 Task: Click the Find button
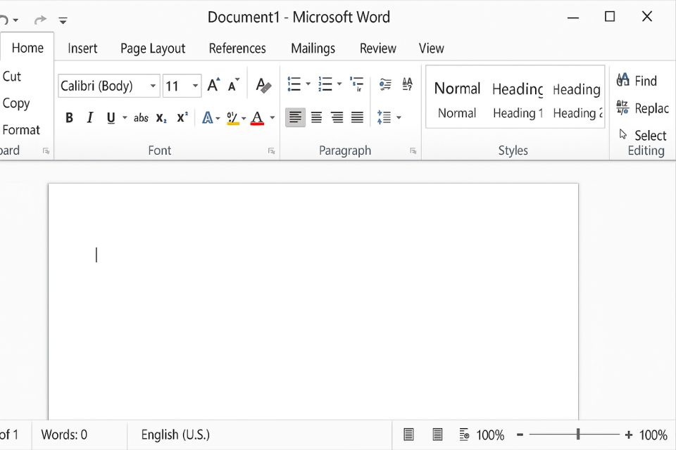click(637, 81)
